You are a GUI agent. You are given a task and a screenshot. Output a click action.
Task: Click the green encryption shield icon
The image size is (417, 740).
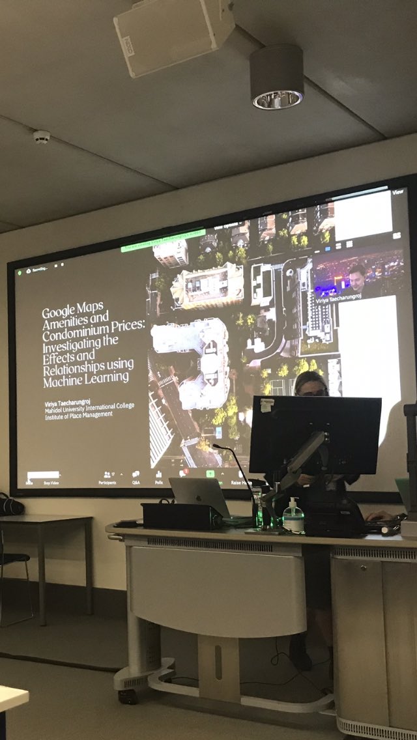tap(20, 272)
